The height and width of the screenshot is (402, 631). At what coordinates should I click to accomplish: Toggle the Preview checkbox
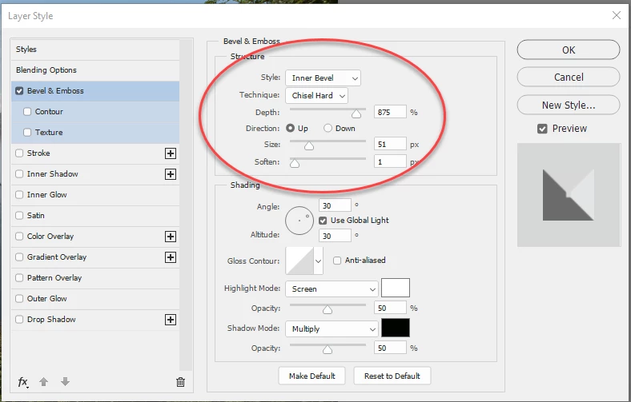(542, 129)
